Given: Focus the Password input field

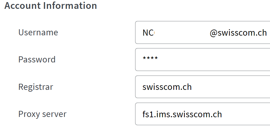Looking at the screenshot, I should (202, 60).
